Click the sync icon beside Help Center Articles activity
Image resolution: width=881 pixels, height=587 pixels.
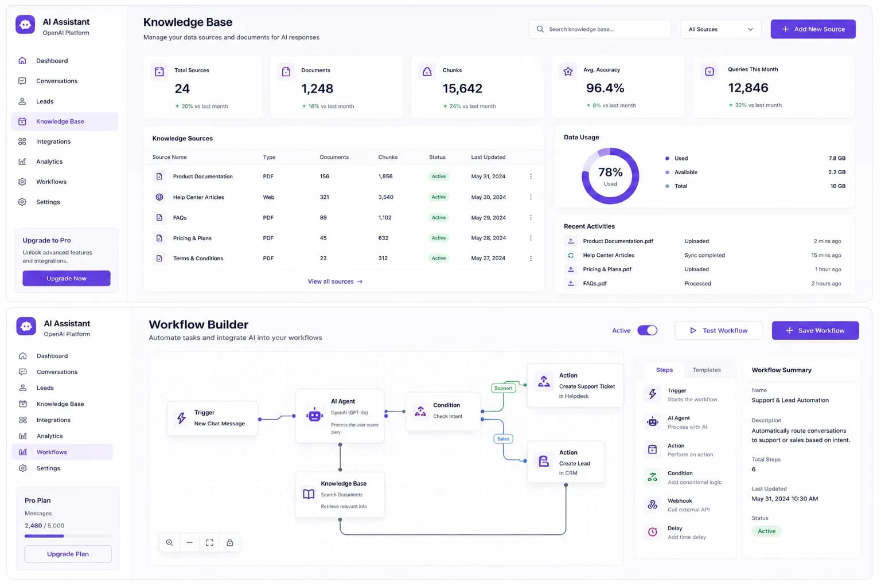(x=571, y=256)
